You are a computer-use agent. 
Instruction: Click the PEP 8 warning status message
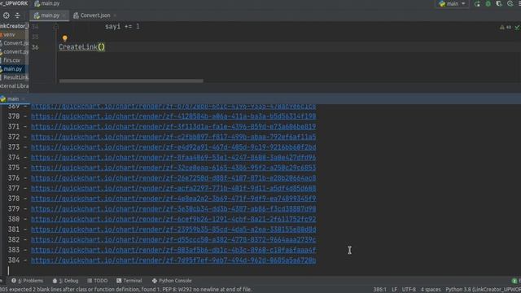[x=126, y=290]
